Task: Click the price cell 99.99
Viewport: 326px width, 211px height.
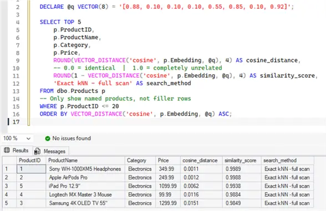Action: (168, 194)
